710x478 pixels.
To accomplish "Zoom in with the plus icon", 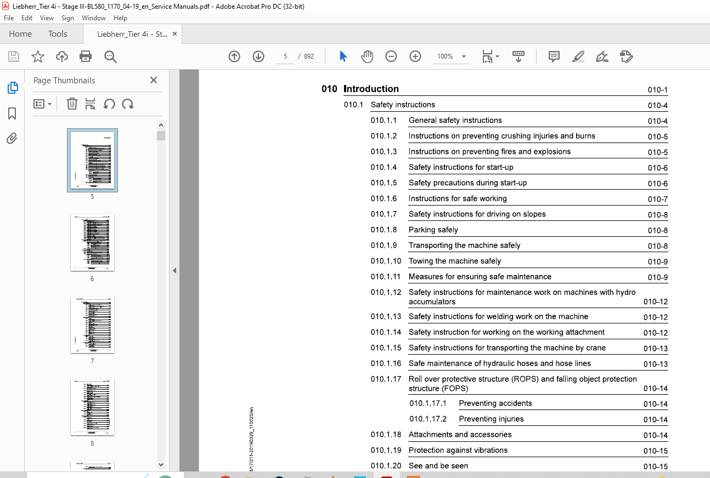I will coord(415,56).
